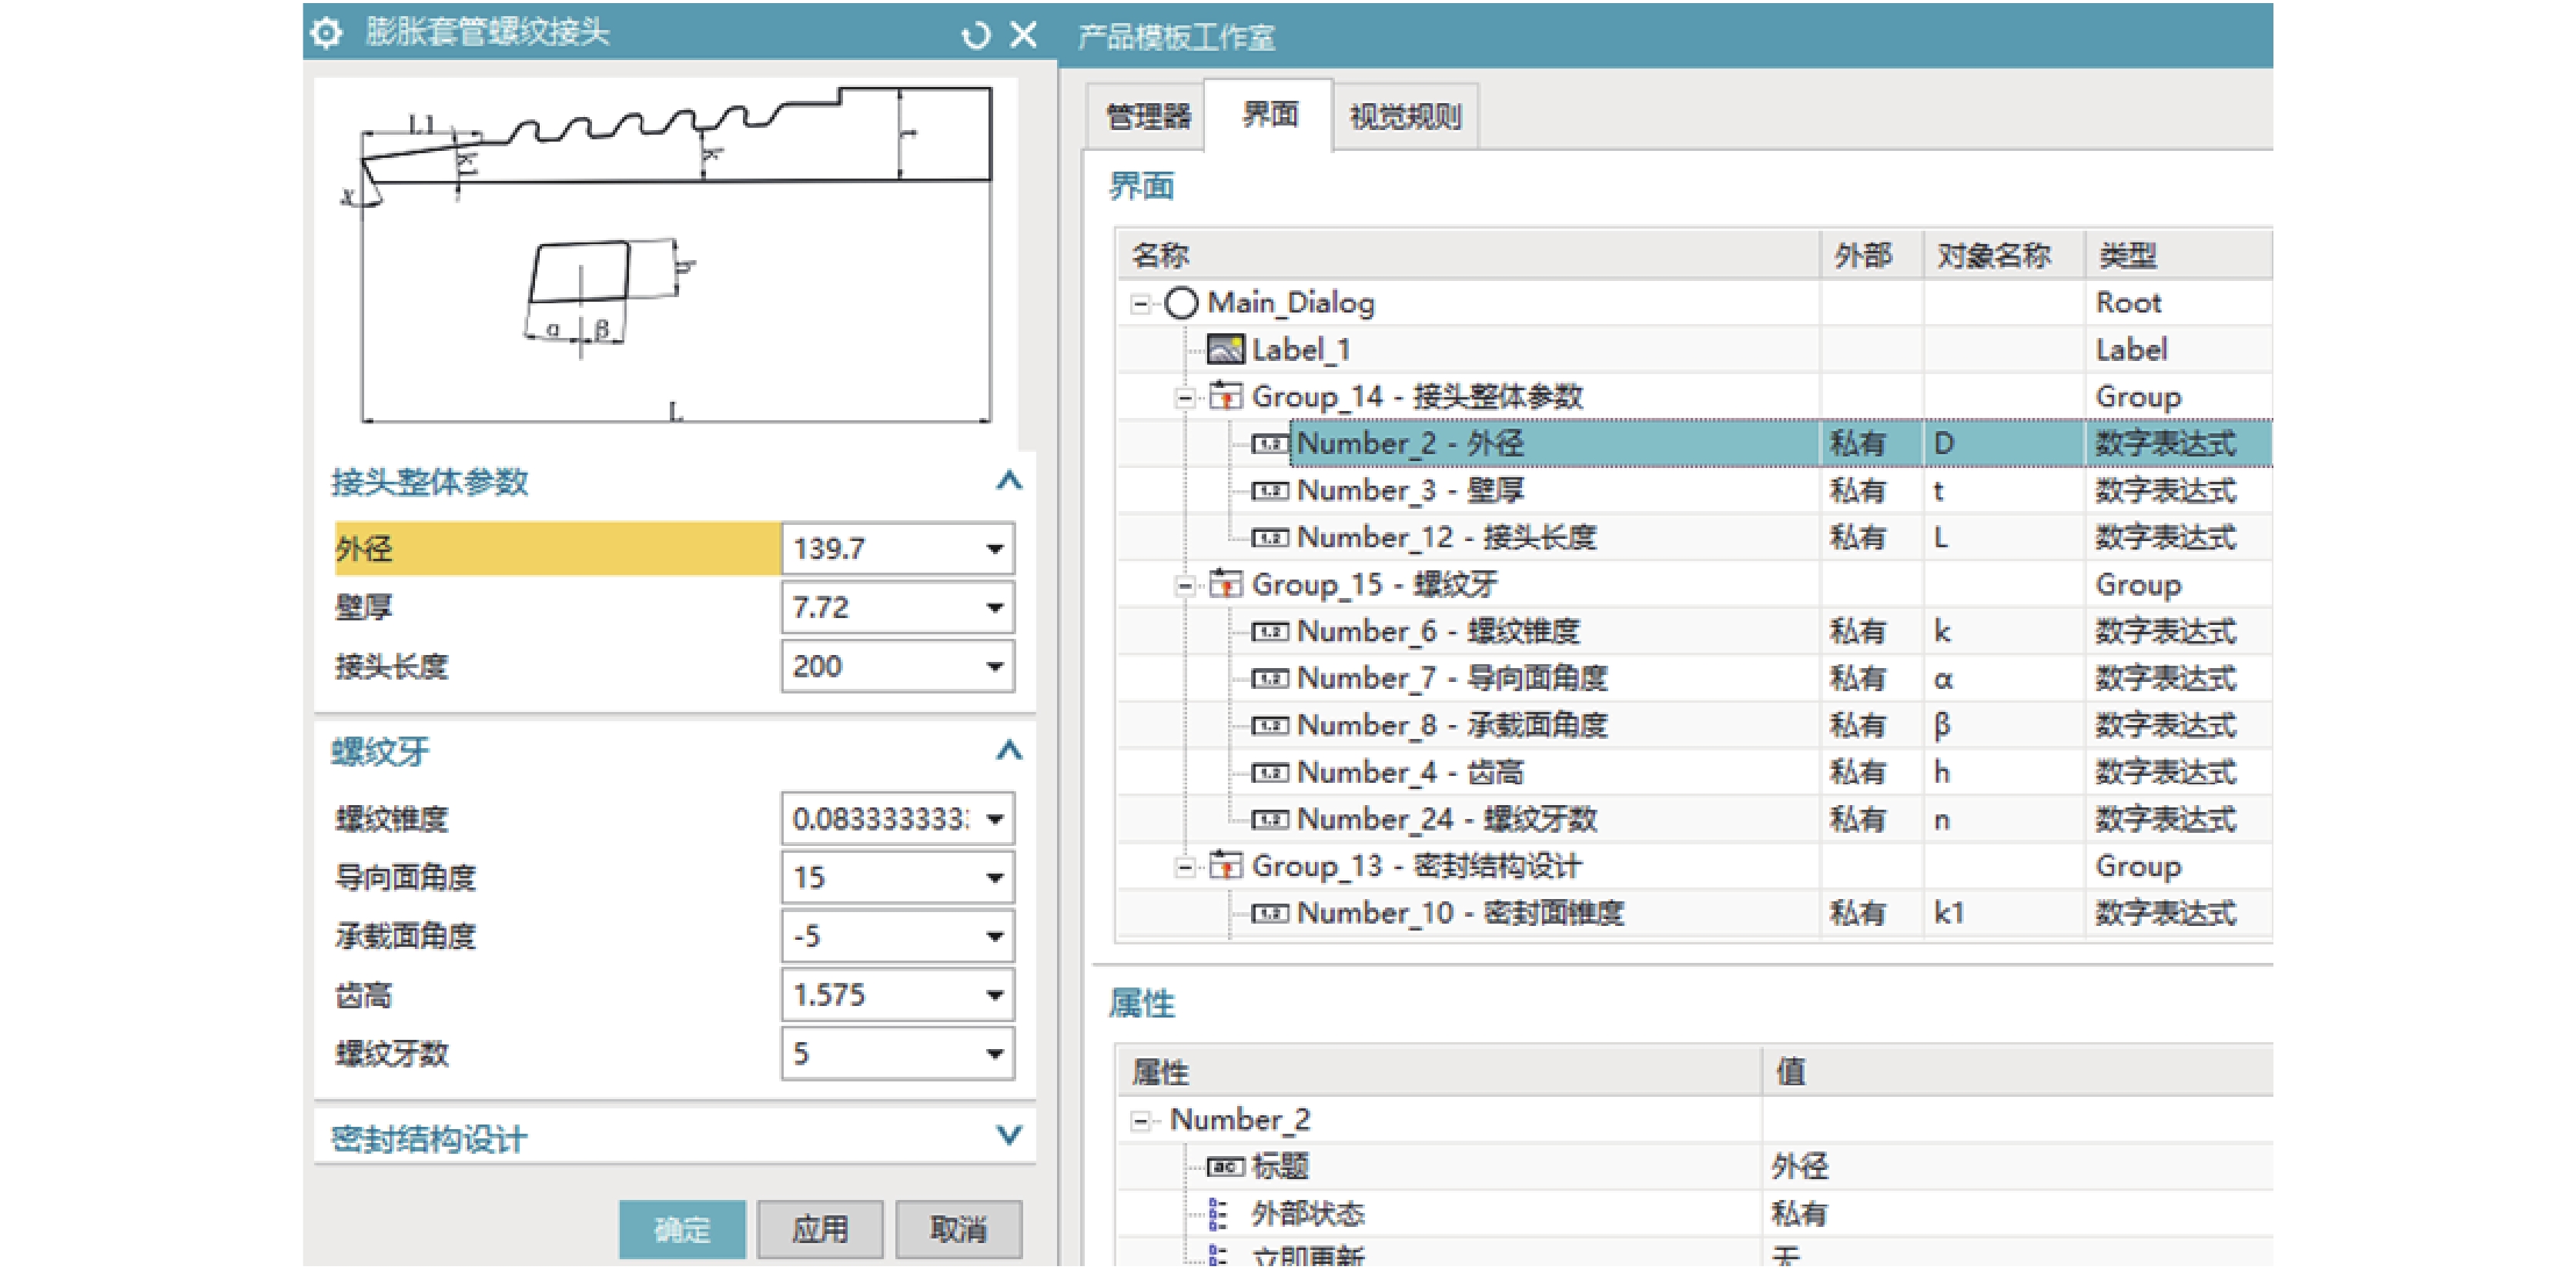The image size is (2576, 1270).
Task: Click the 对象名称 column header
Action: pyautogui.click(x=2004, y=256)
